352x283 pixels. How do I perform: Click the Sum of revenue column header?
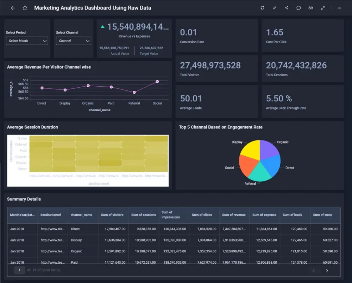[234, 215]
